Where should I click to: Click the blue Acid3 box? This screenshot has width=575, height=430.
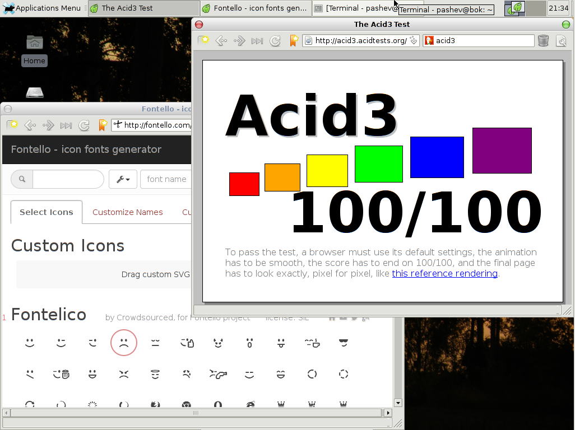click(437, 157)
